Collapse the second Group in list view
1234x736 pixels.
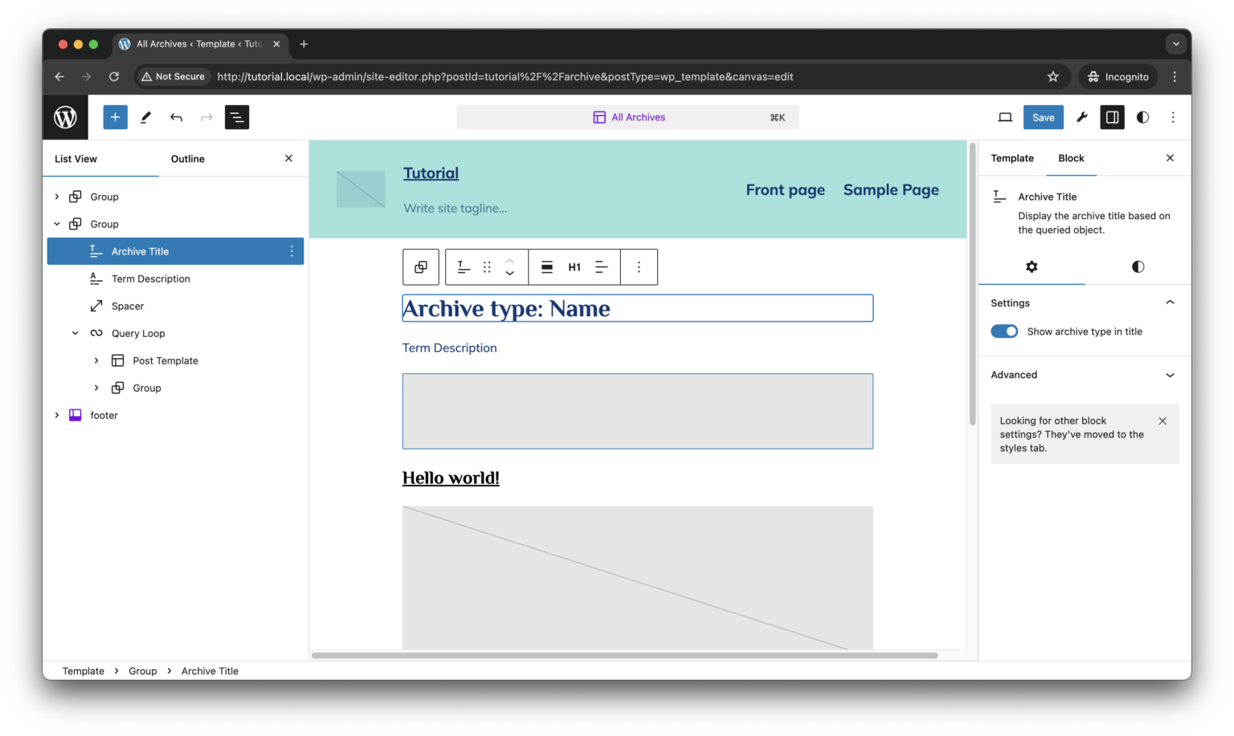(x=57, y=223)
